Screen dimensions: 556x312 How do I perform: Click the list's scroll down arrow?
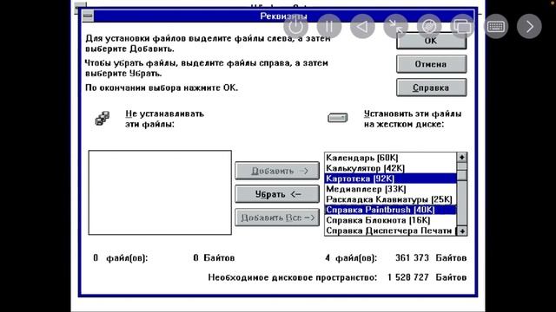pyautogui.click(x=461, y=231)
